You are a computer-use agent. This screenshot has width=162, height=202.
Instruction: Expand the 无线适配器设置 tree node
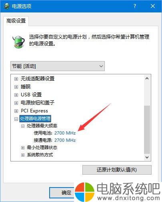(16, 79)
